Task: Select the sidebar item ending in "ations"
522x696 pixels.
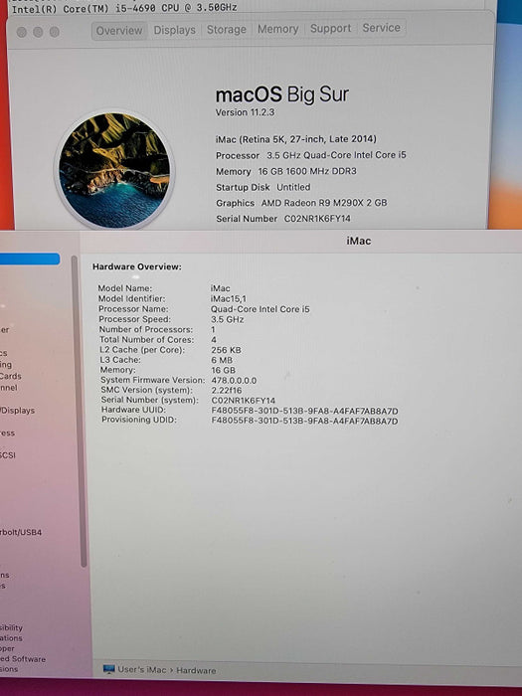Action: (11, 638)
